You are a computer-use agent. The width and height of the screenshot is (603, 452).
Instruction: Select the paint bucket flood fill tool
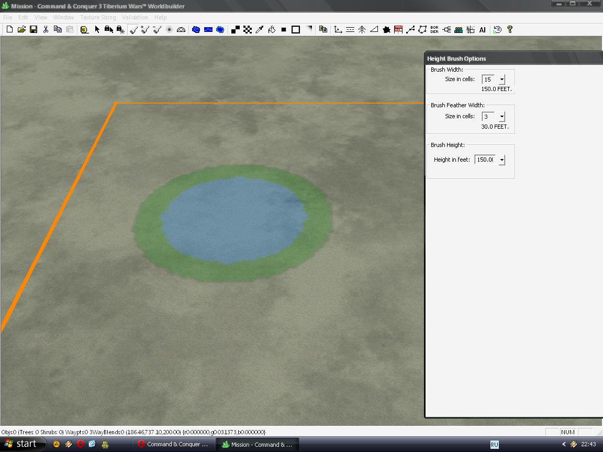[272, 30]
